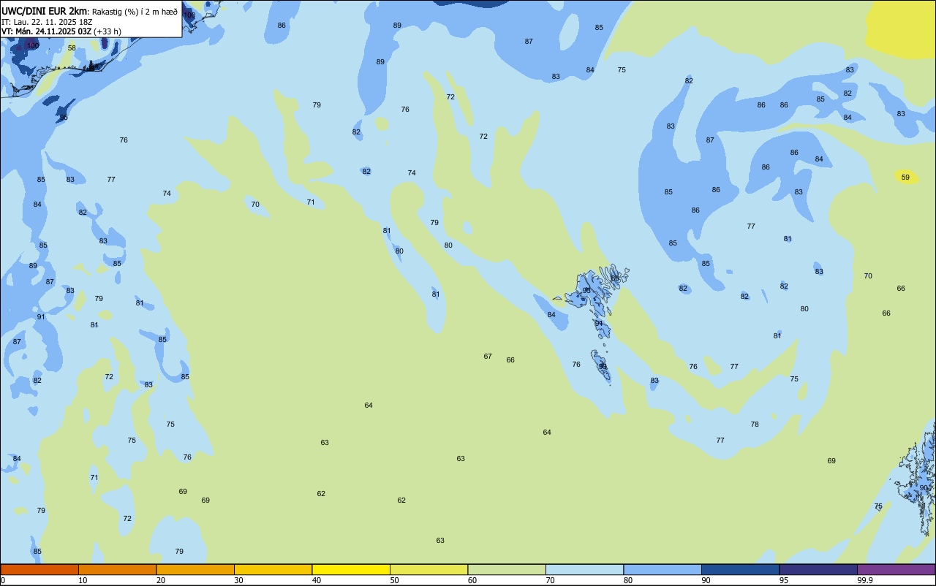Click the 0–10 dark orange legend swatch
The width and height of the screenshot is (936, 586).
pyautogui.click(x=39, y=569)
